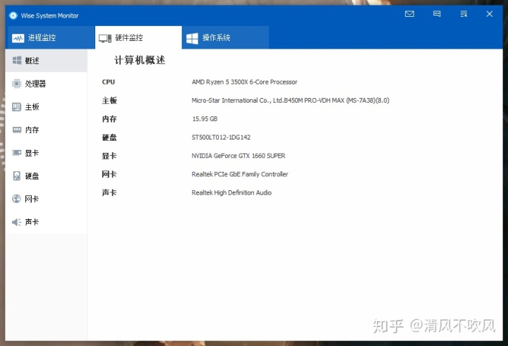508x346 pixels.
Task: Select AMD Ryzen 5 3500X 6-Core Processor text
Action: pyautogui.click(x=245, y=82)
